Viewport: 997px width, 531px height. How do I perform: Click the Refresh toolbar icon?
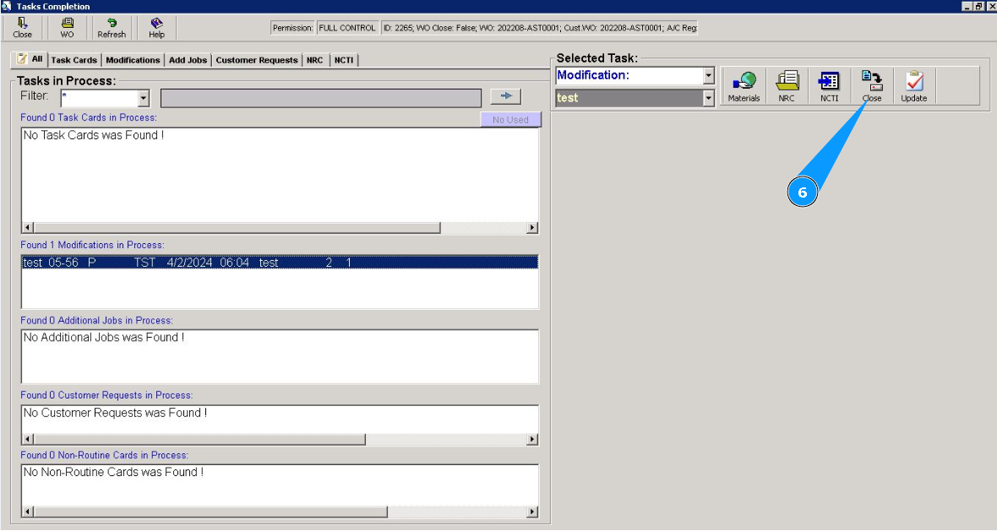112,27
